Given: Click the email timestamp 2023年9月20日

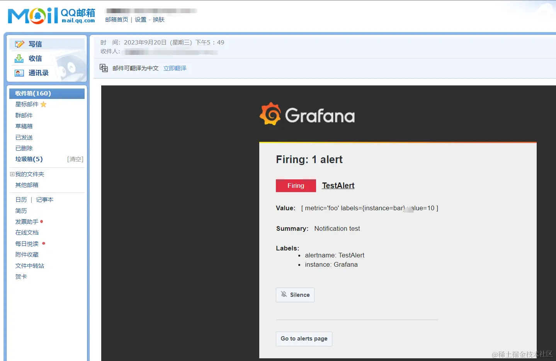Looking at the screenshot, I should (x=174, y=43).
